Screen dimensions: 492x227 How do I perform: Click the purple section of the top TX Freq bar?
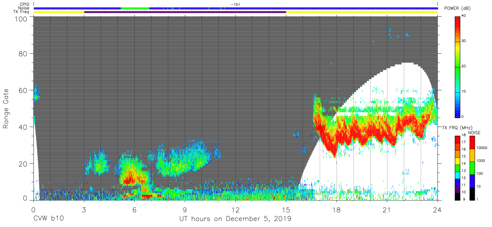(185, 12)
